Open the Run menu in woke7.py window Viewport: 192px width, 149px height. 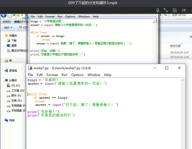point(64,75)
